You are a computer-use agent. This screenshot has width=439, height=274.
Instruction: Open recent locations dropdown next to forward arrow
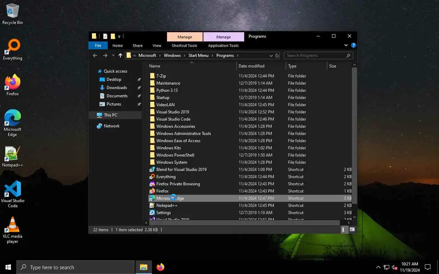(113, 55)
